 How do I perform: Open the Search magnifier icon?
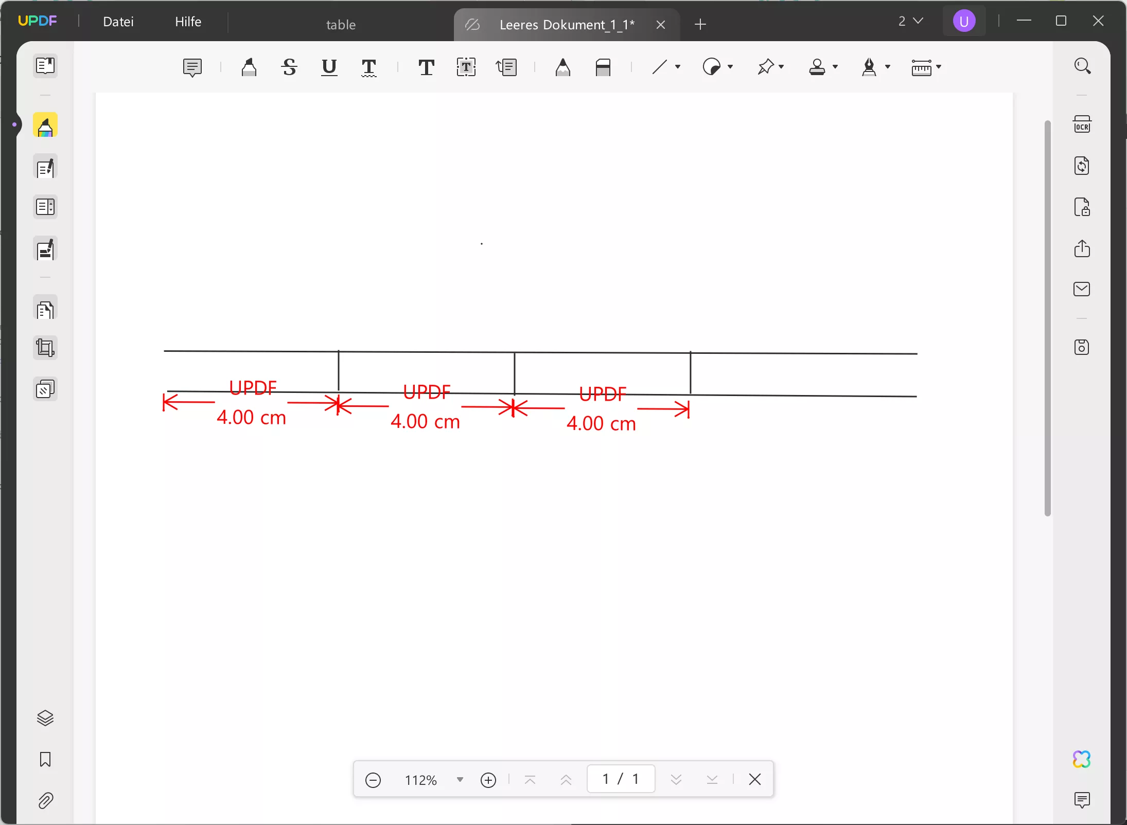(1082, 66)
